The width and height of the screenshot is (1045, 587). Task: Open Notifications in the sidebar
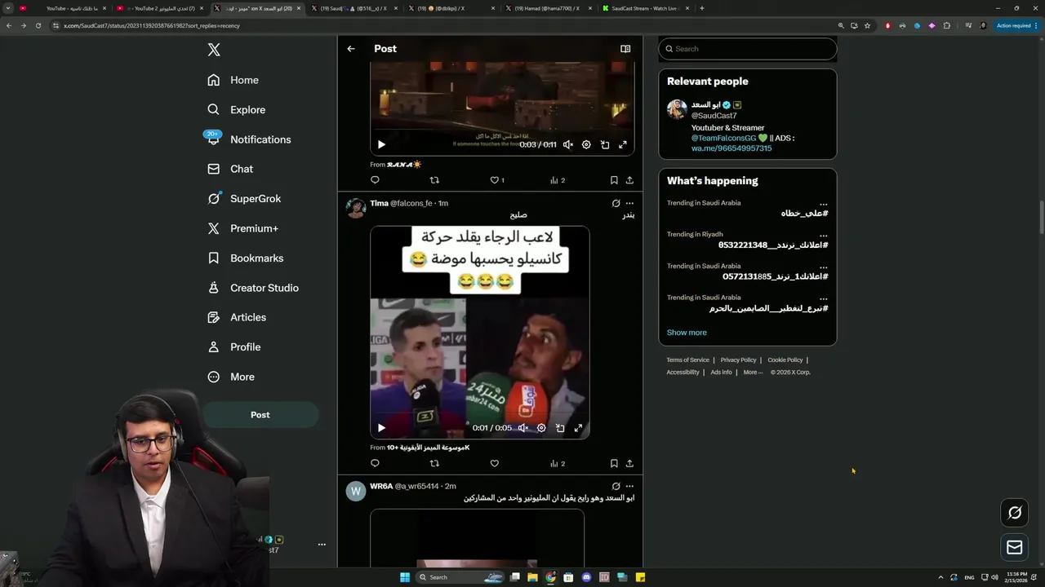(248, 139)
